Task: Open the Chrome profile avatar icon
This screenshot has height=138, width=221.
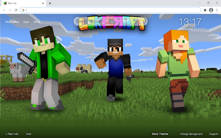Action: click(x=211, y=10)
